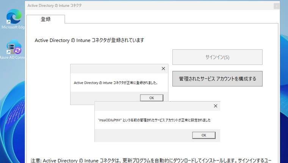Select the 登録 tab

(x=45, y=19)
